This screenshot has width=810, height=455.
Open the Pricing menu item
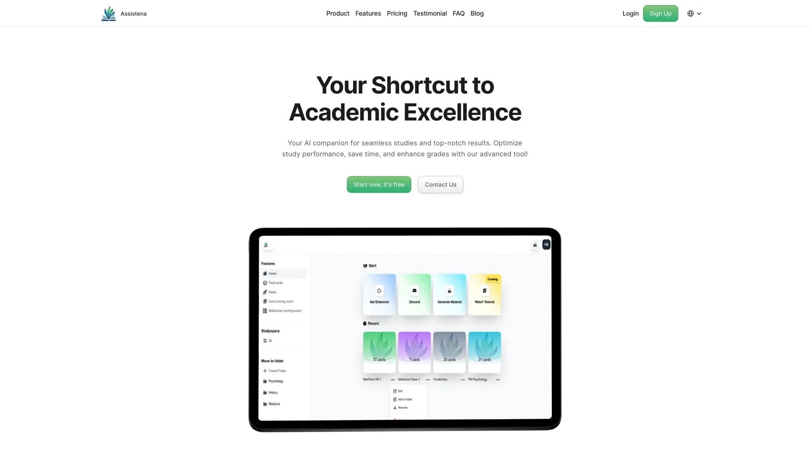pos(397,13)
